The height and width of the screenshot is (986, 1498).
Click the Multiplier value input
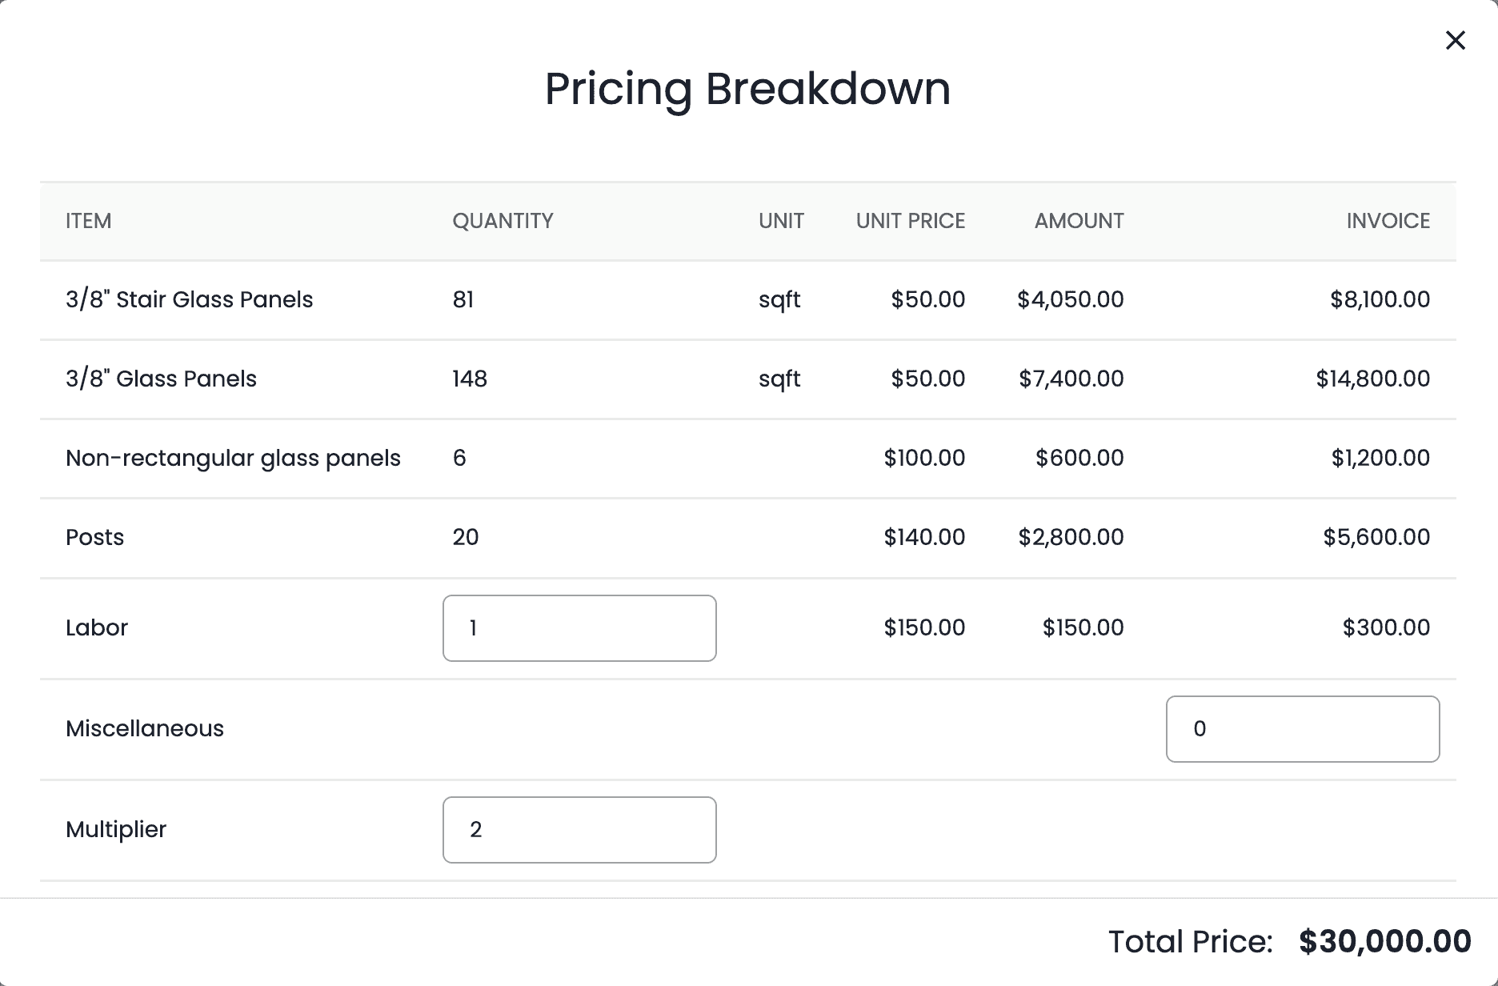pyautogui.click(x=579, y=830)
